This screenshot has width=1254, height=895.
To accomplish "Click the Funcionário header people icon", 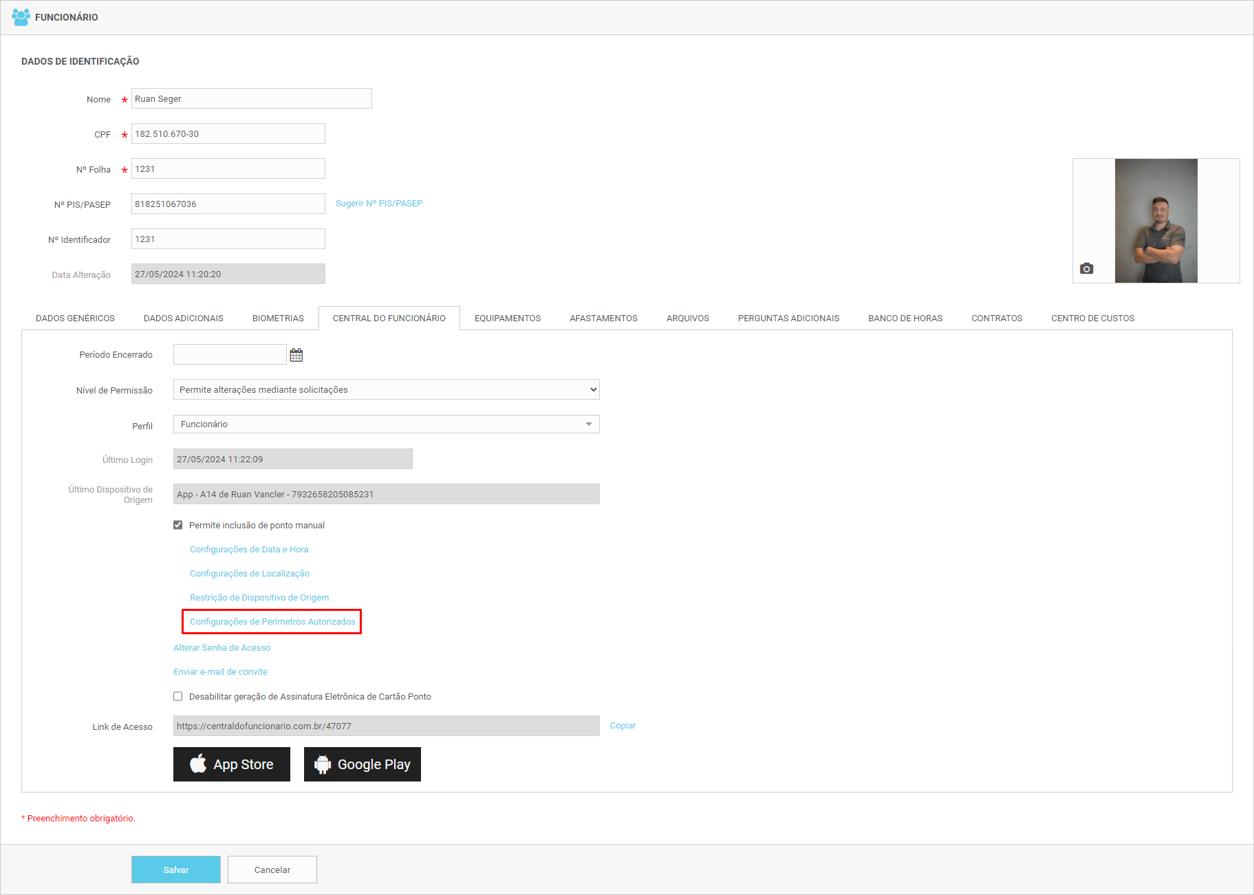I will [x=21, y=17].
